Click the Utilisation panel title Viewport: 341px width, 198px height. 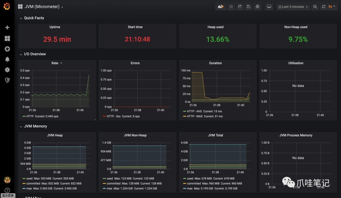[x=296, y=63]
